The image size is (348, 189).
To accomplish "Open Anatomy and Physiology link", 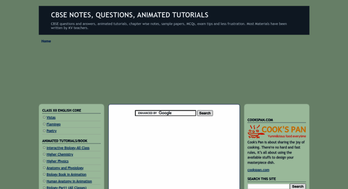I will coord(65,168).
